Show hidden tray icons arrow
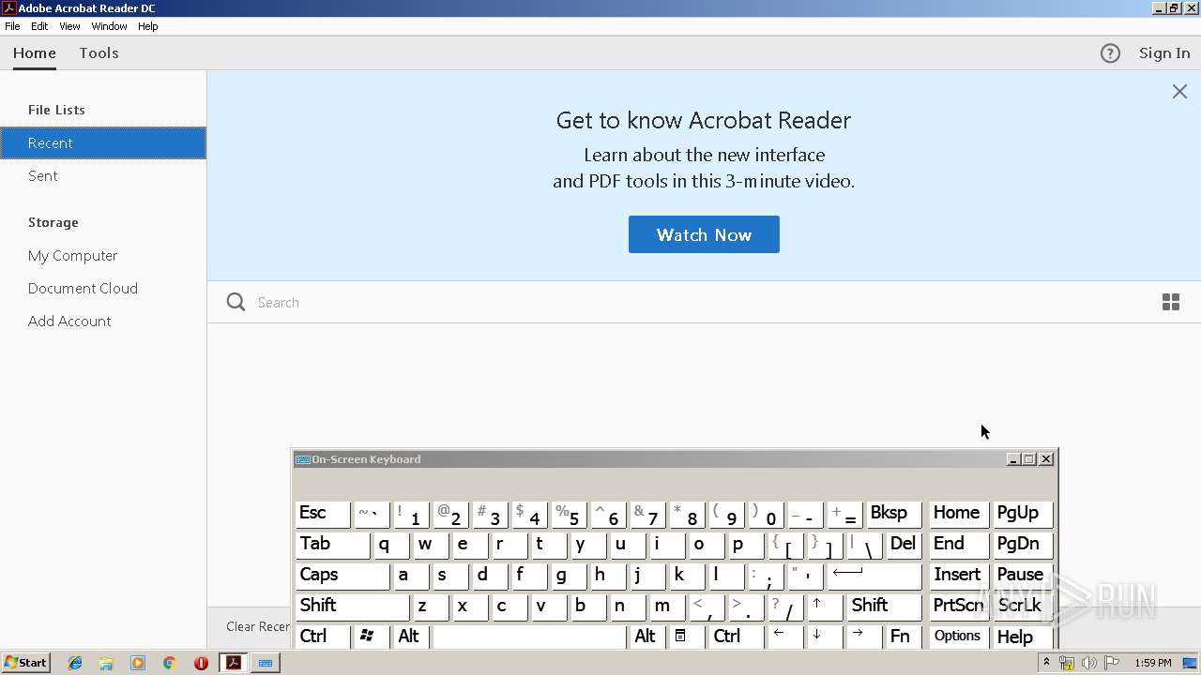The width and height of the screenshot is (1201, 675). tap(1046, 663)
